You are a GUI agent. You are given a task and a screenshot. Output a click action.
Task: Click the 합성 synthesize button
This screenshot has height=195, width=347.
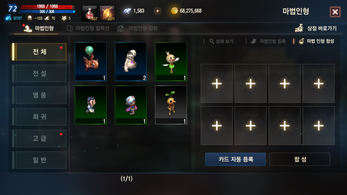coord(300,159)
